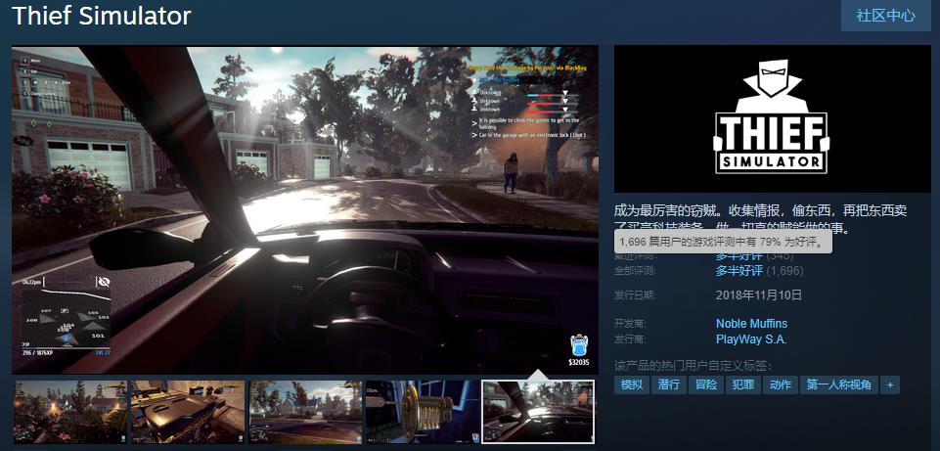Click the backpack icon above $32035
This screenshot has width=940, height=451.
578,346
